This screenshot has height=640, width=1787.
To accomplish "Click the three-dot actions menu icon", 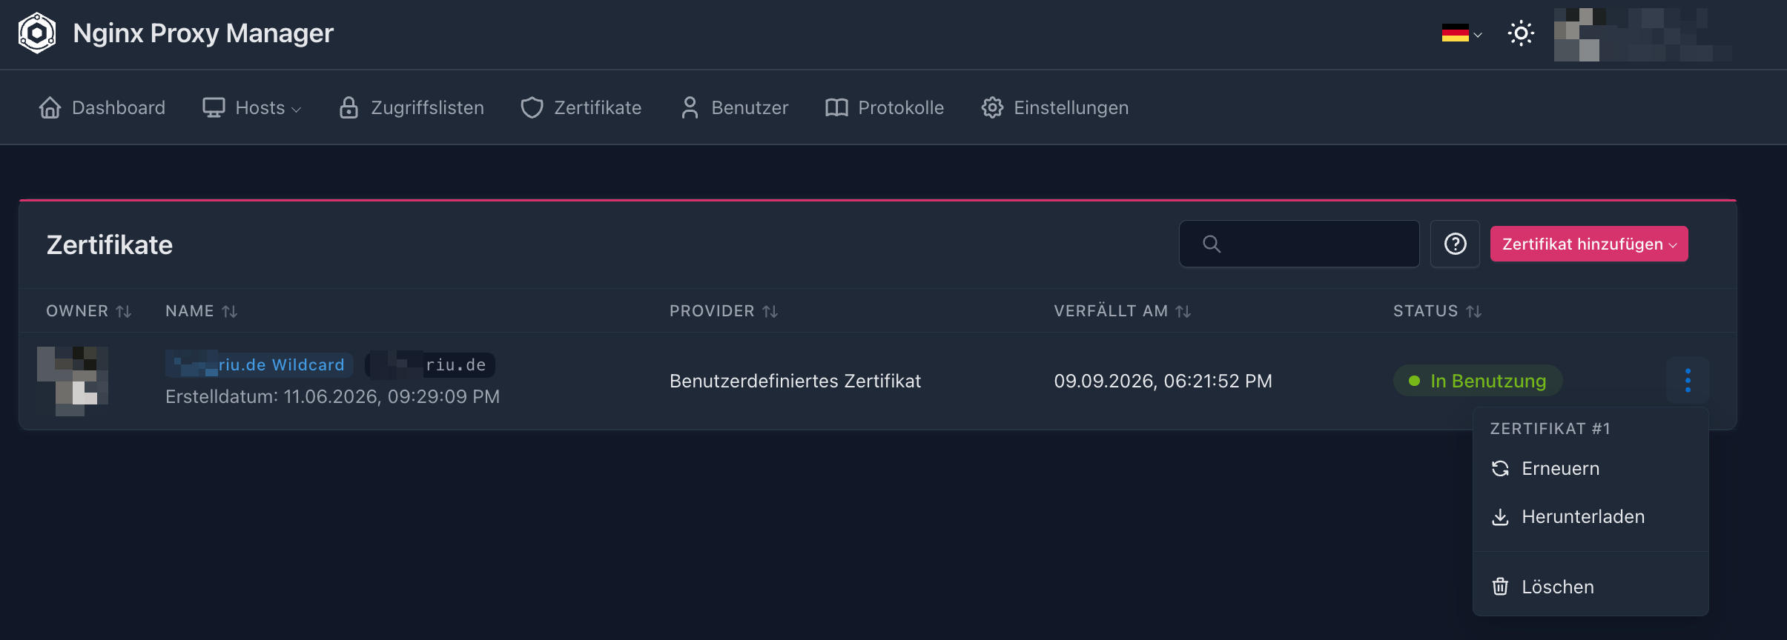I will click(1688, 380).
